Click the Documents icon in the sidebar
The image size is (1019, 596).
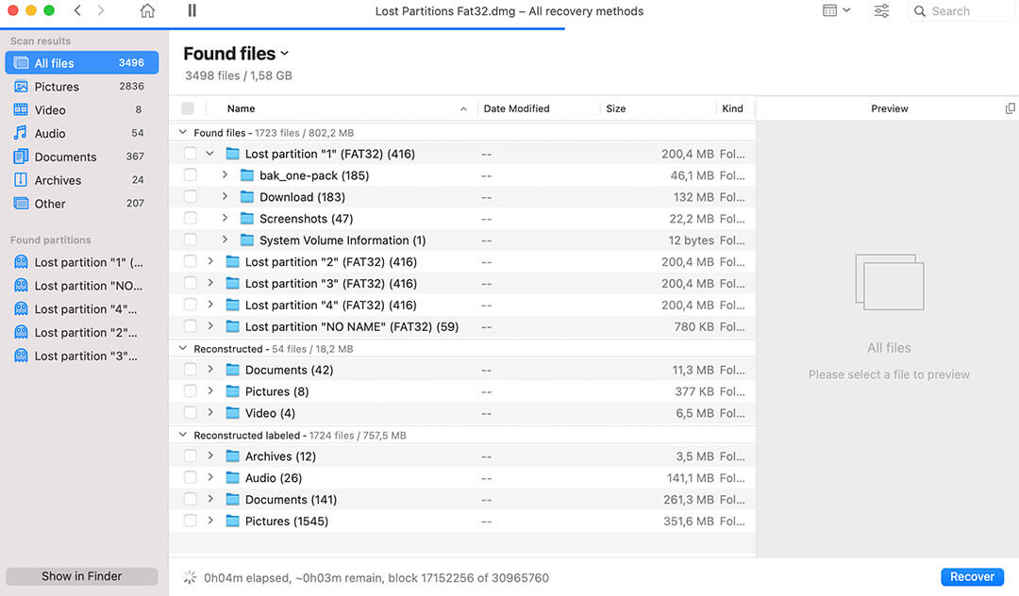tap(21, 157)
